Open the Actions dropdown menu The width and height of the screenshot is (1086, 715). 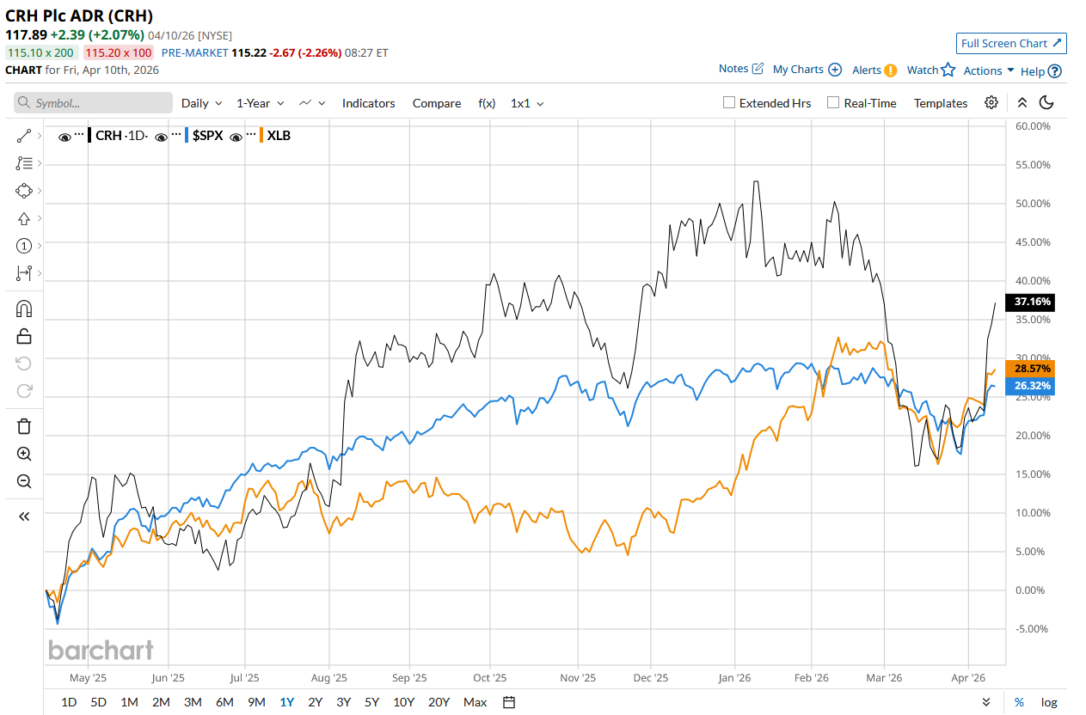click(x=988, y=70)
